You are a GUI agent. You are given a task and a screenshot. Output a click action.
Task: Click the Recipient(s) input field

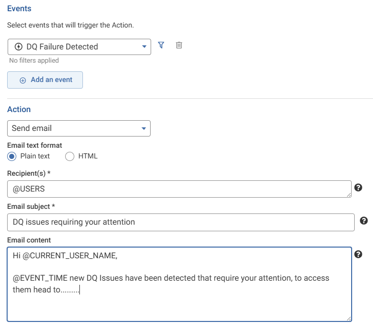(178, 188)
